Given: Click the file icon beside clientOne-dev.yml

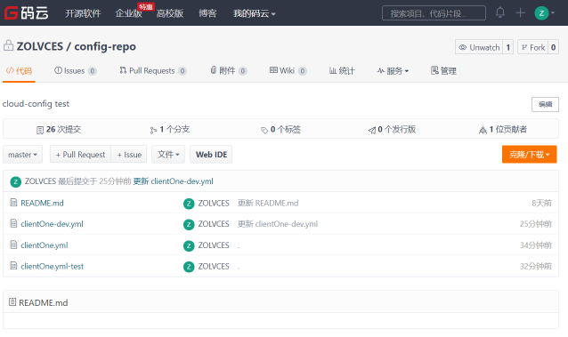Looking at the screenshot, I should [x=13, y=224].
